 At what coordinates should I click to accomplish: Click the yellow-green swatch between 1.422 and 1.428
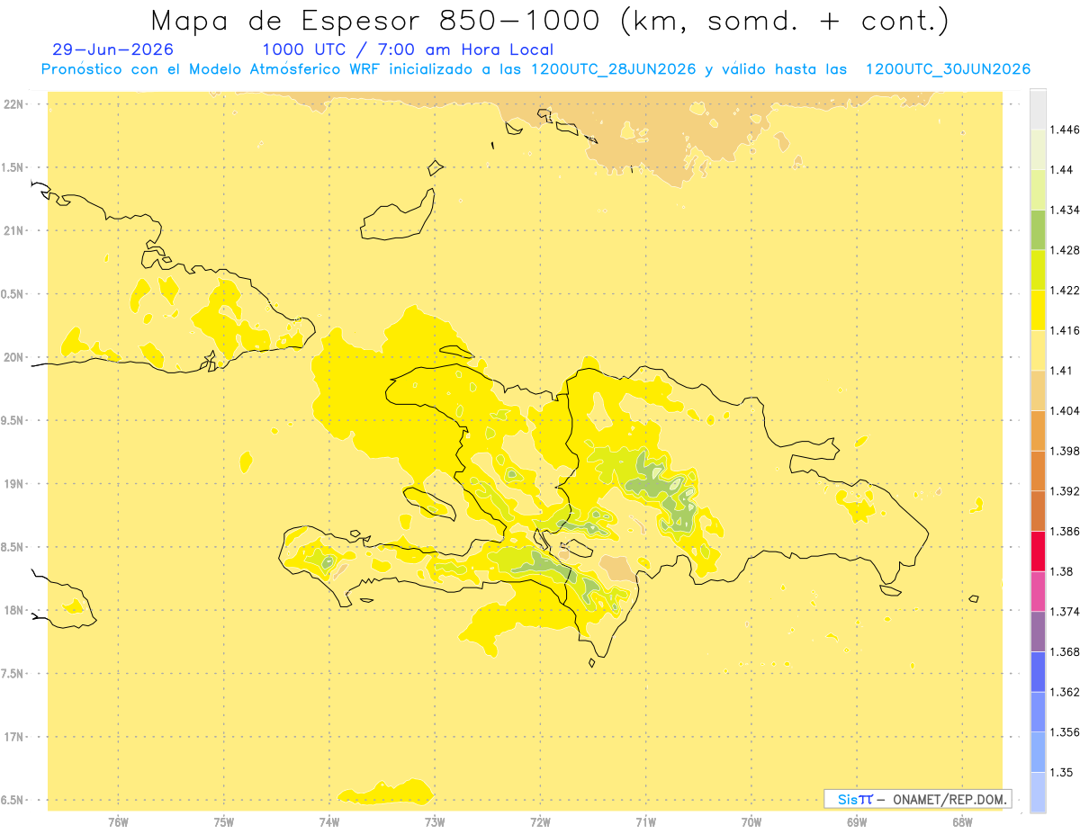click(x=1038, y=270)
